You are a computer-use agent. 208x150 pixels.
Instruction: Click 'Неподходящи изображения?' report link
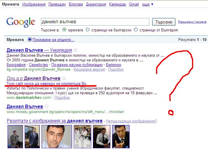point(131,121)
